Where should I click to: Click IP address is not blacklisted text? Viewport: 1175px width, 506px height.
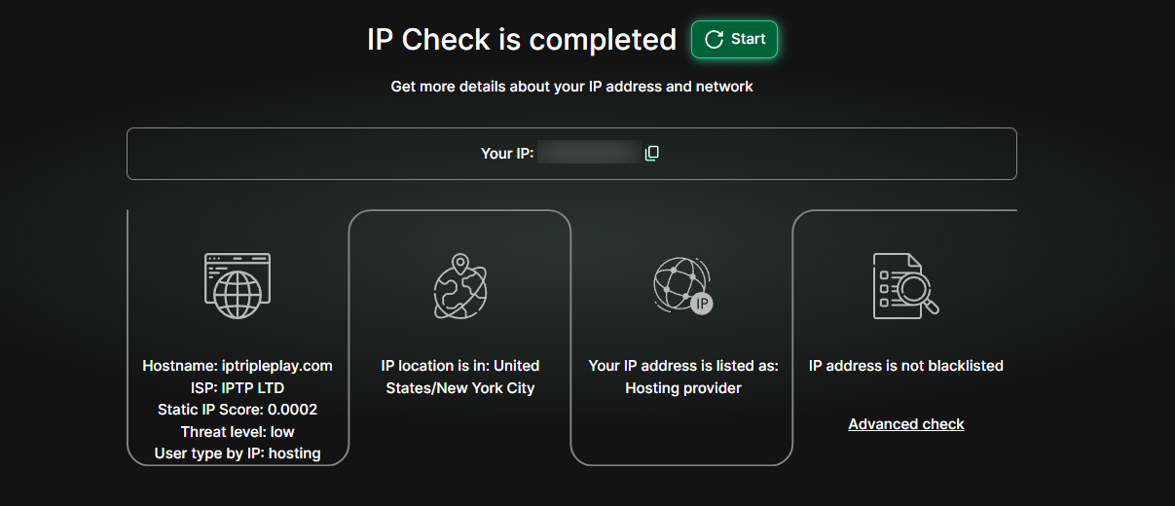tap(906, 366)
